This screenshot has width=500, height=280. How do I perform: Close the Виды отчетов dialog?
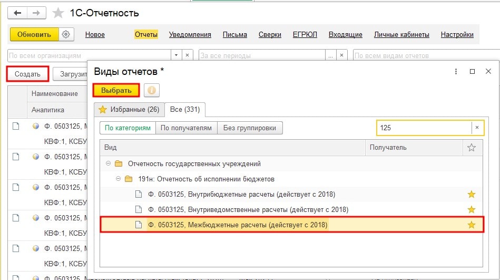[488, 72]
